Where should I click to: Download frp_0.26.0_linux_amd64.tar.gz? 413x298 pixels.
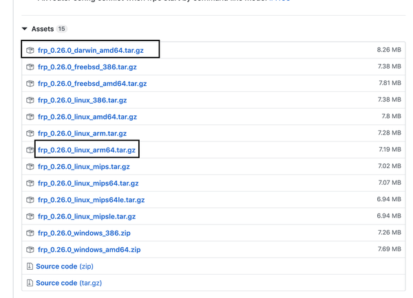pyautogui.click(x=87, y=117)
